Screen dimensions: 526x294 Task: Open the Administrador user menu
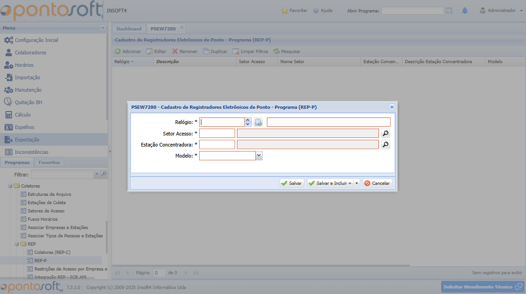[498, 11]
